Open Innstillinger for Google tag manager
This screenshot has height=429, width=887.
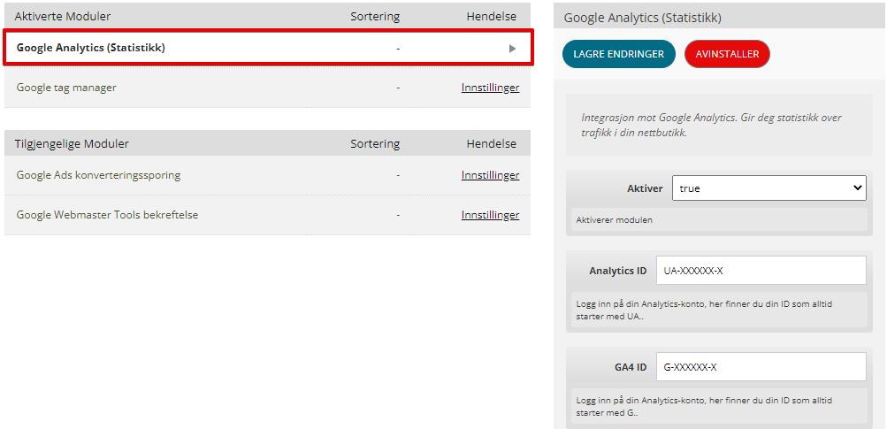tap(490, 88)
